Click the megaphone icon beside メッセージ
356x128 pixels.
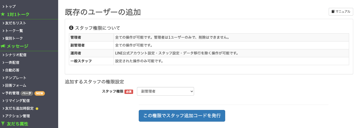click(3, 46)
